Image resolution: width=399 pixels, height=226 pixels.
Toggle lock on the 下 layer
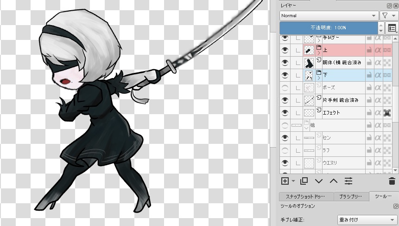coord(369,75)
